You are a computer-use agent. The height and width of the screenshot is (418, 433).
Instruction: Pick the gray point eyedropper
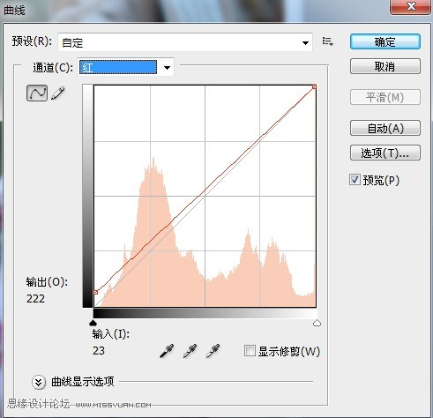pyautogui.click(x=190, y=351)
